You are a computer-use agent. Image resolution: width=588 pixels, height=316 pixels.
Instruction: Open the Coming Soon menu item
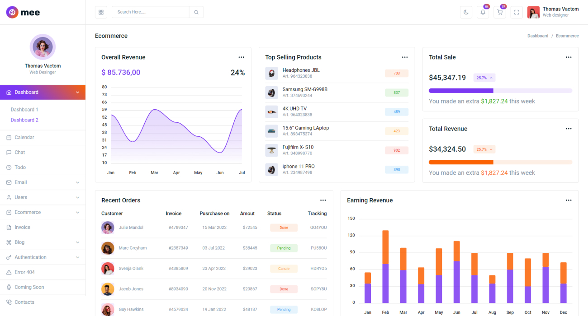pos(43,287)
